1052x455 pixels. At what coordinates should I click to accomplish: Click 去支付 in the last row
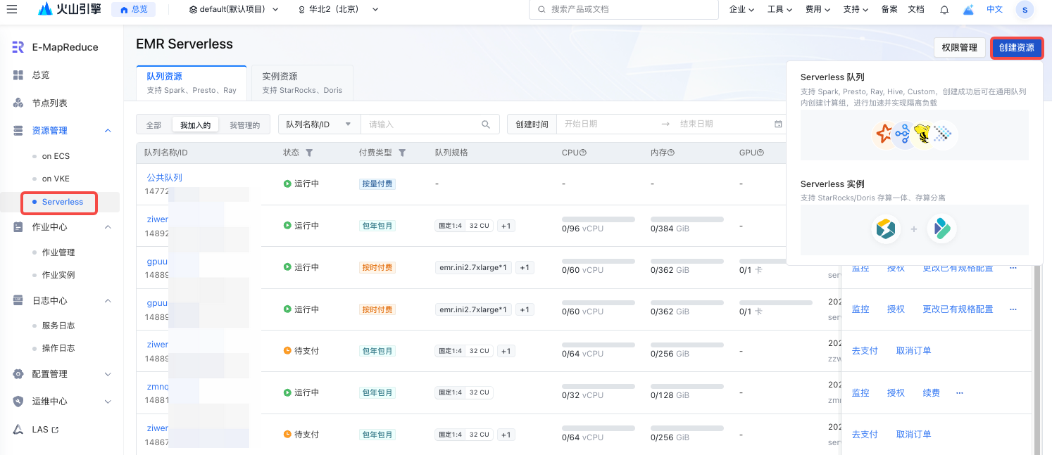coord(865,435)
